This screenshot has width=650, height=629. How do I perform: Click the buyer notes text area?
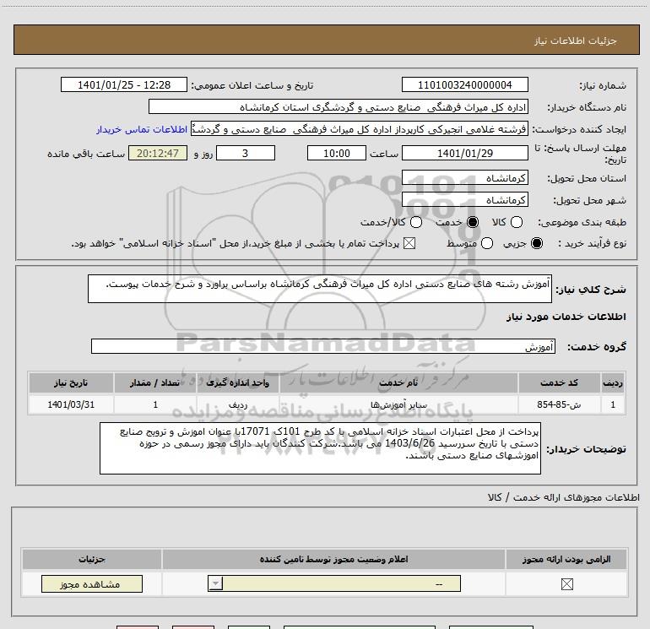tap(320, 448)
